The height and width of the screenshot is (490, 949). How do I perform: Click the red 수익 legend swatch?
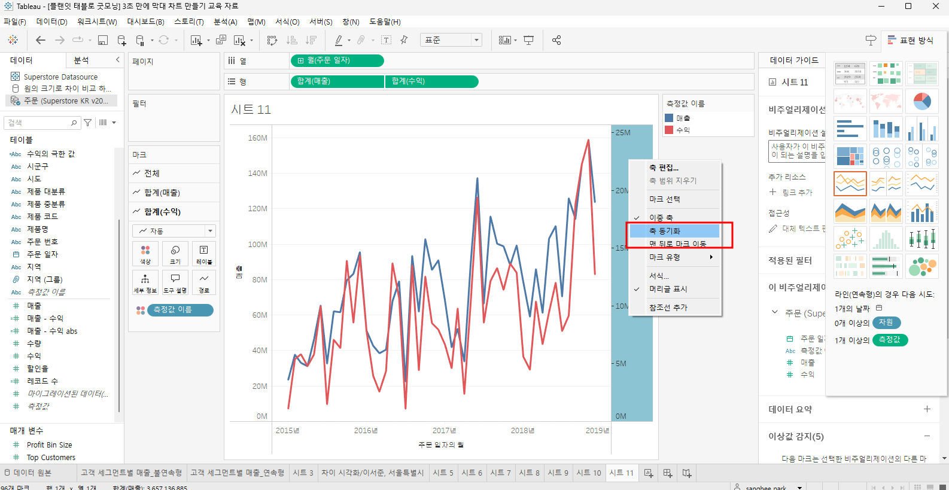[x=669, y=129]
